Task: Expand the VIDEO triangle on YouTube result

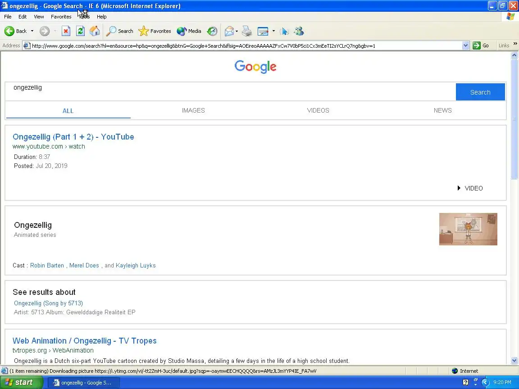Action: (459, 188)
